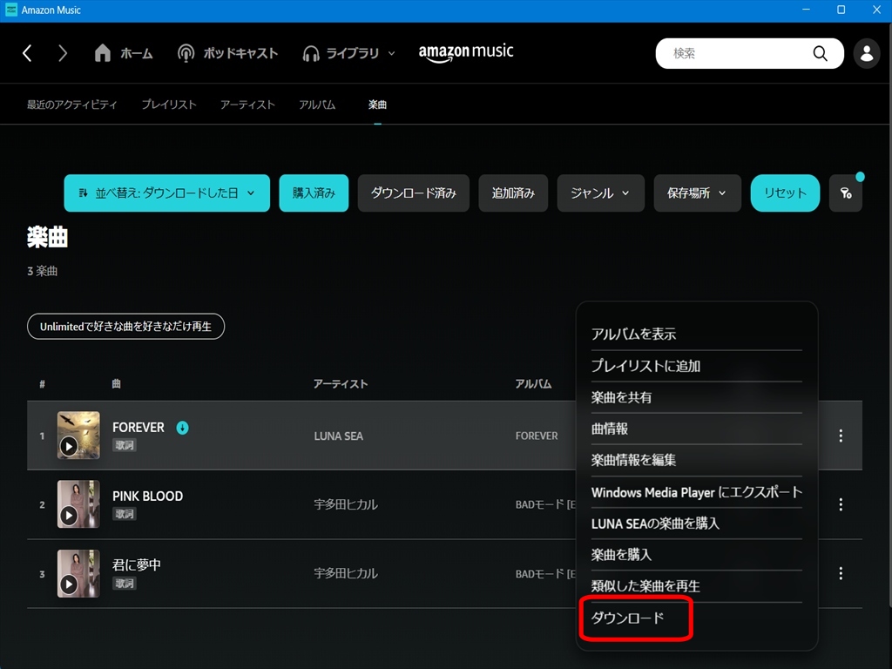The width and height of the screenshot is (892, 669).
Task: Open the three-dot menu for PINK BLOOD row
Action: 841,504
